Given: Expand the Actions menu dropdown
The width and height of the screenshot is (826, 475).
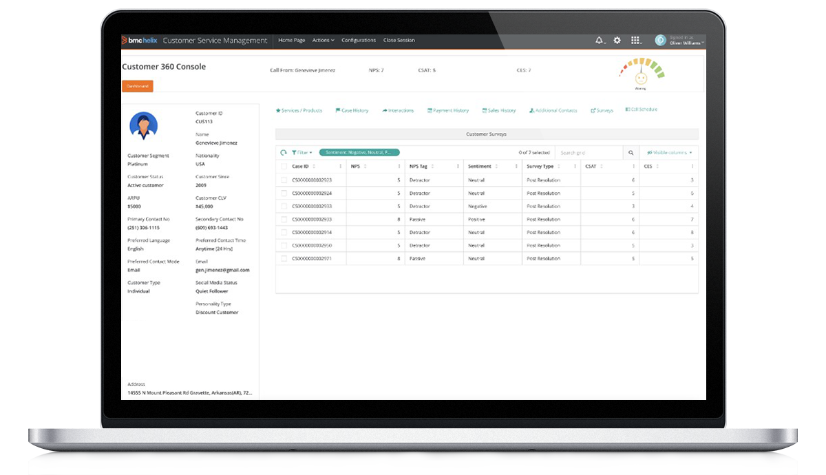Looking at the screenshot, I should click(x=323, y=41).
